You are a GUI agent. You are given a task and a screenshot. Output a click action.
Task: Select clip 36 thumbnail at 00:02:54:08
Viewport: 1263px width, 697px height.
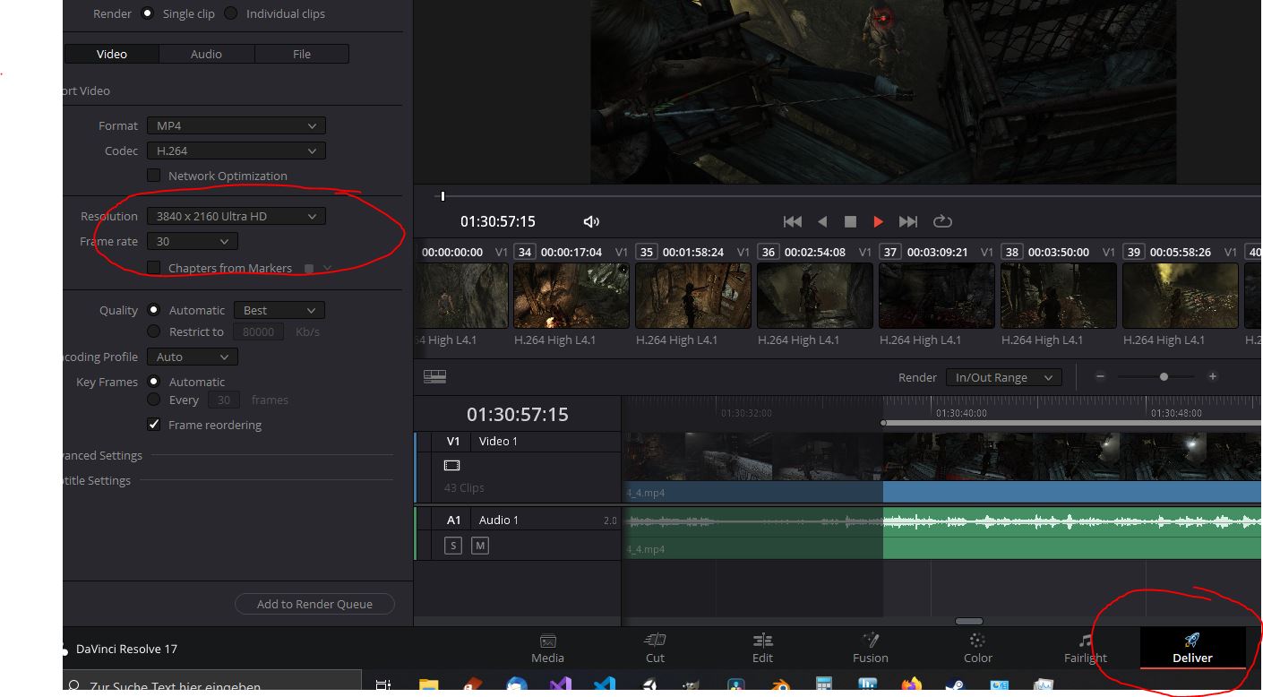tap(814, 295)
